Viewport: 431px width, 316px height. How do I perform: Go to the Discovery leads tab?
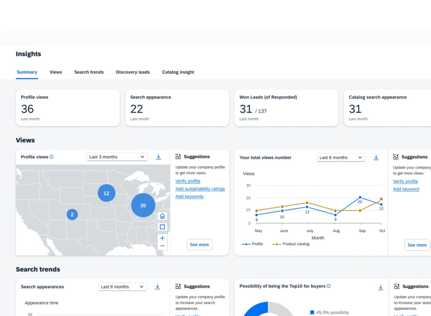coord(133,72)
